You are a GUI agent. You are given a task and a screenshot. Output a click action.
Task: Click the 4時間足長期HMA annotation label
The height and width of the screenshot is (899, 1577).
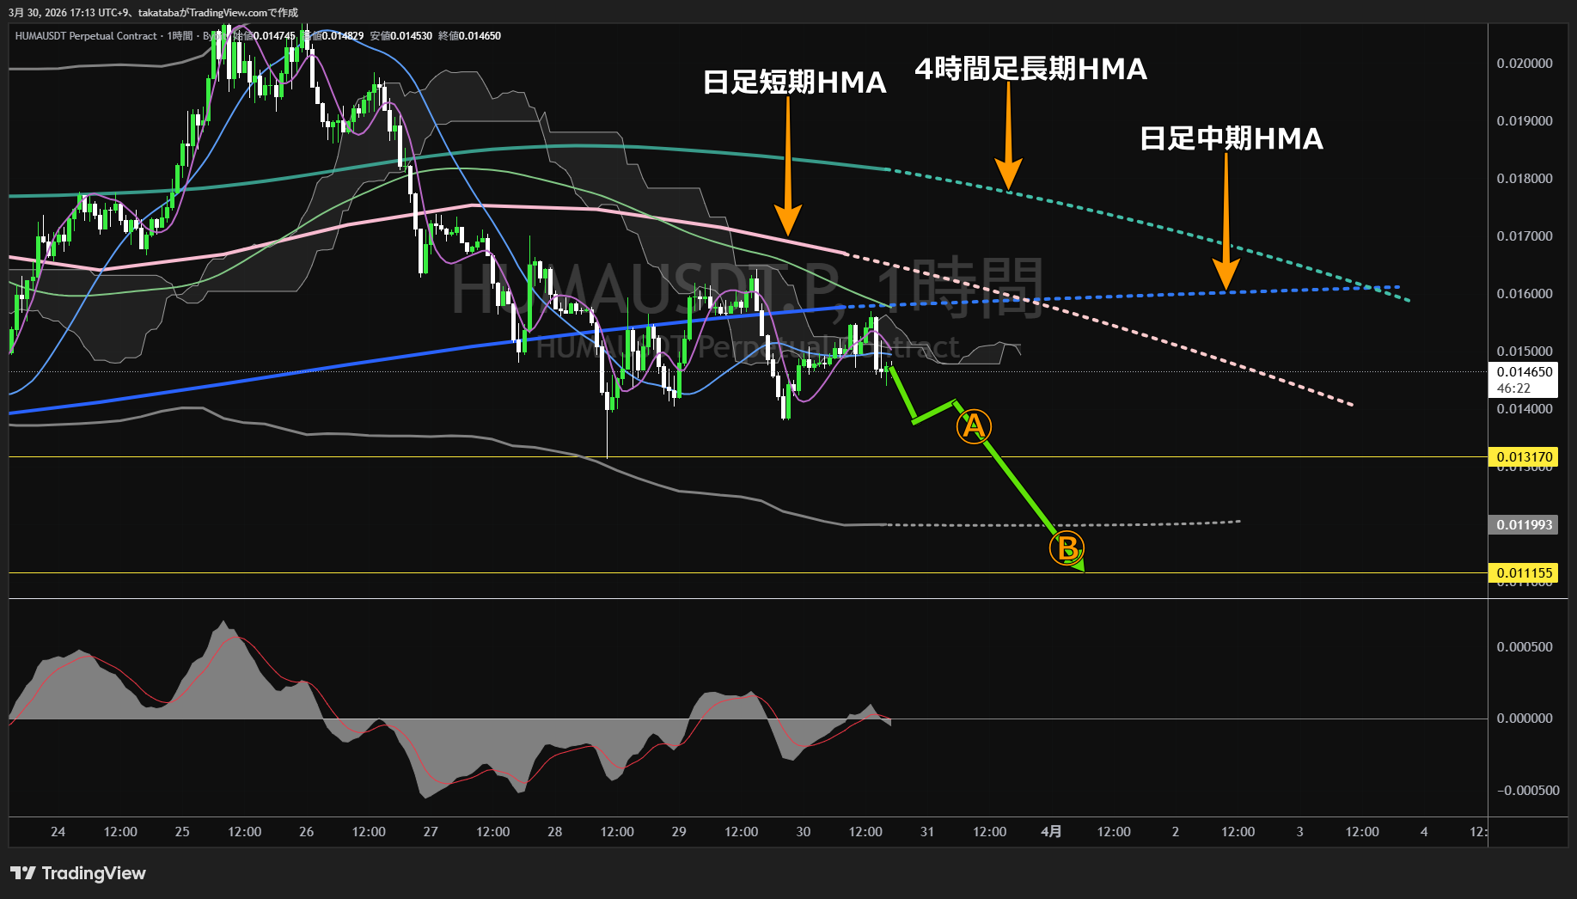(1030, 69)
